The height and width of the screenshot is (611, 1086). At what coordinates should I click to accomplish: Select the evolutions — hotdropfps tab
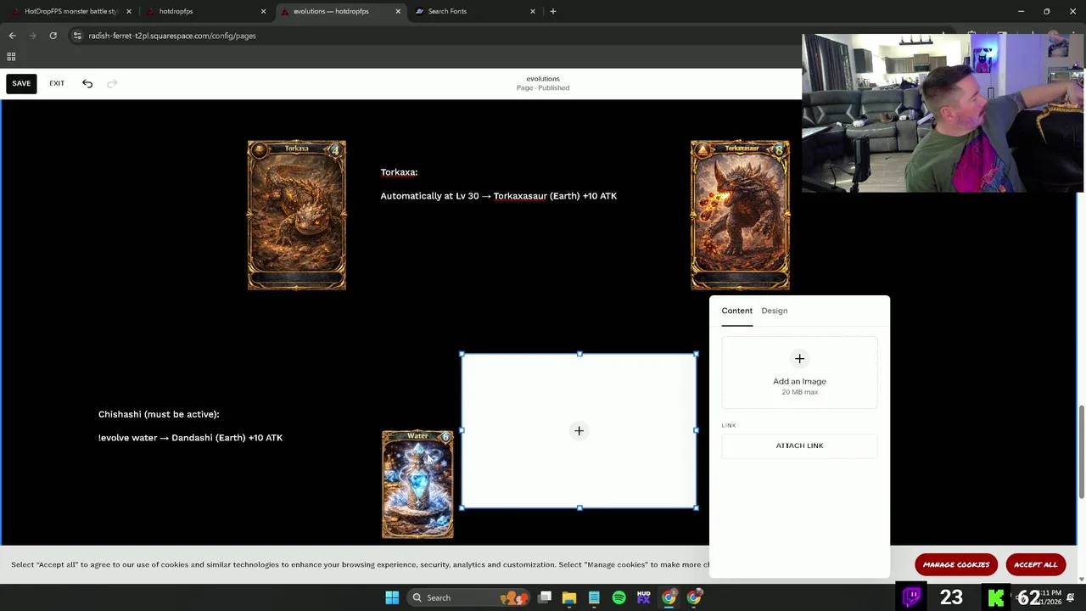[x=331, y=11]
